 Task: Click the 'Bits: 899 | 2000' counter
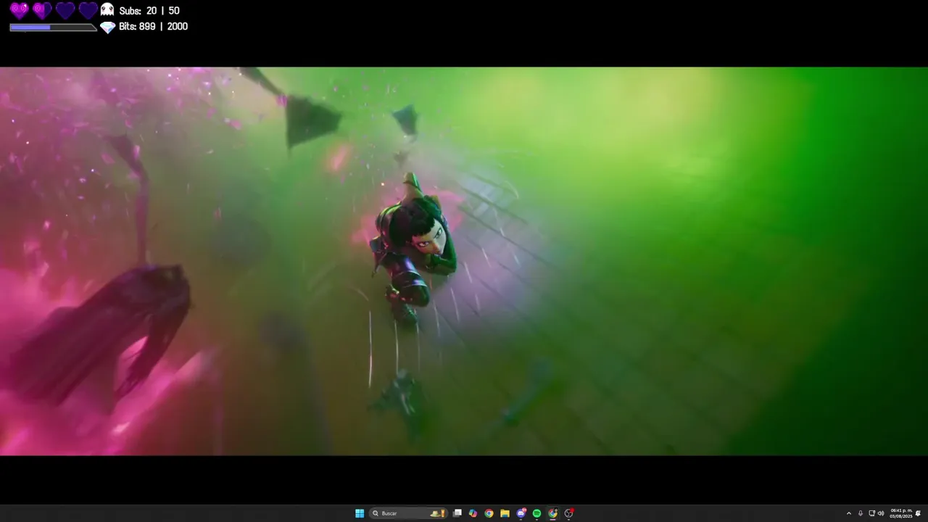[x=153, y=26]
